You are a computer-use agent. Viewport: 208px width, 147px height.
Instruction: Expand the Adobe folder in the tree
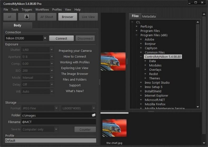(141, 39)
